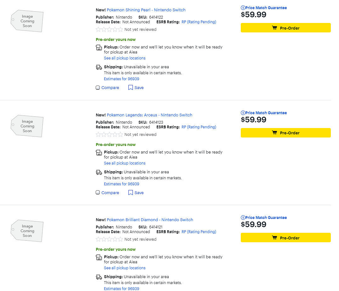Click Price Match Guarantee icon for Shining Pearl
Screen dimensions: 339x291
pyautogui.click(x=243, y=8)
